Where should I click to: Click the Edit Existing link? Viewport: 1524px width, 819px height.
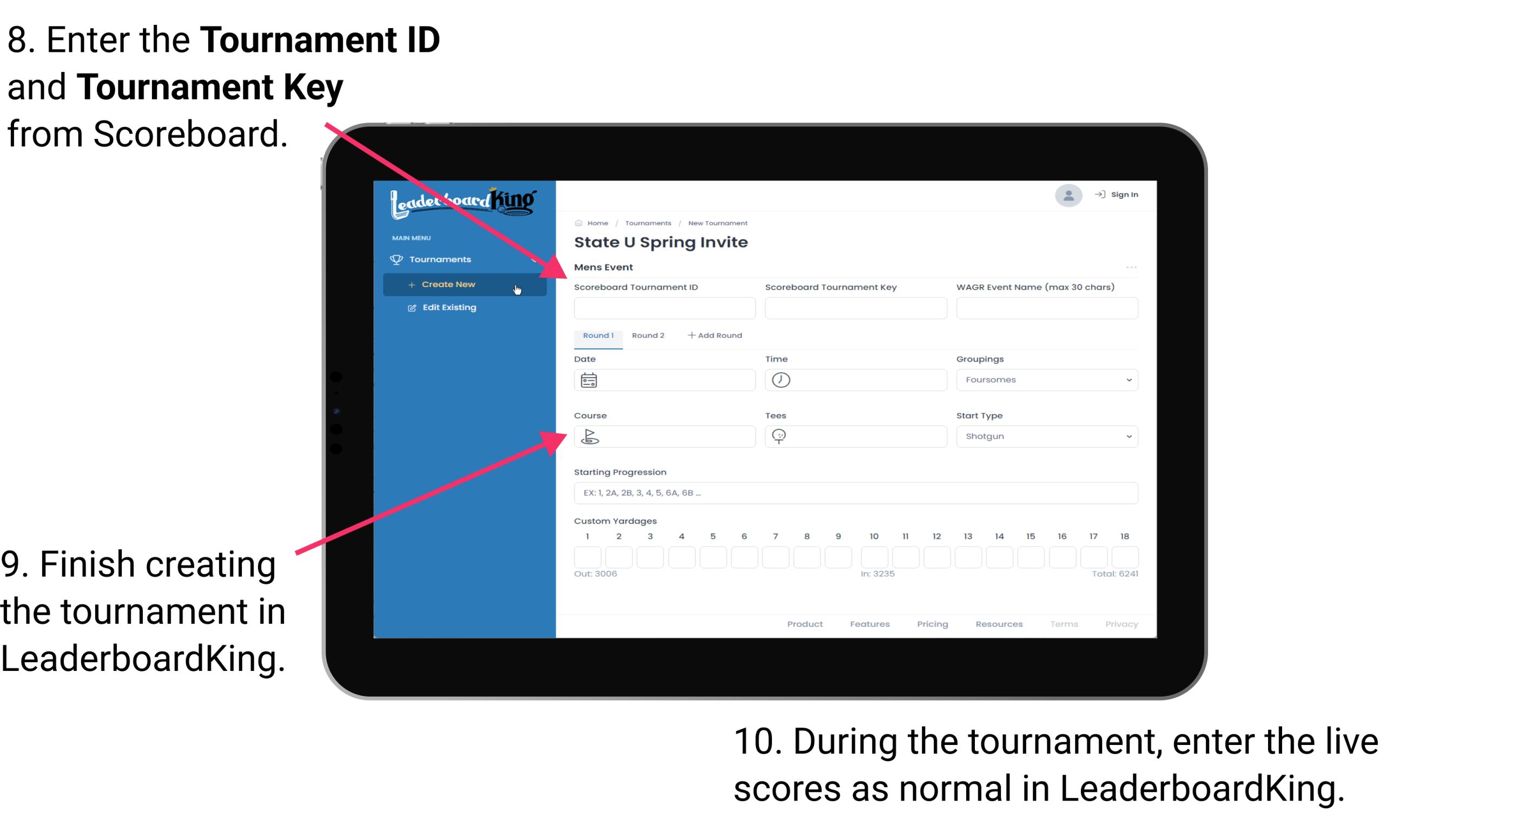tap(445, 308)
